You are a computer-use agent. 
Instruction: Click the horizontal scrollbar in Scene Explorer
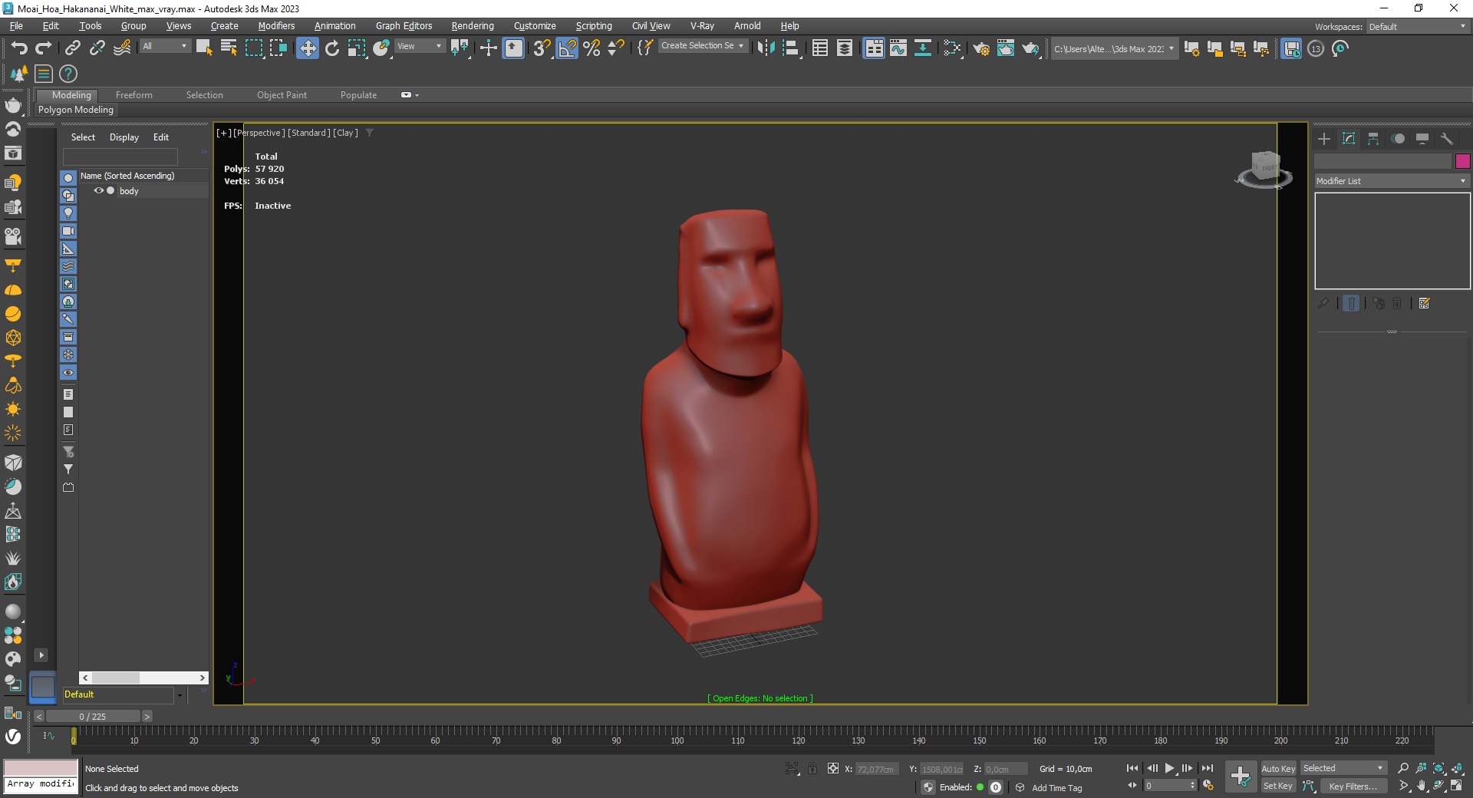(x=143, y=678)
